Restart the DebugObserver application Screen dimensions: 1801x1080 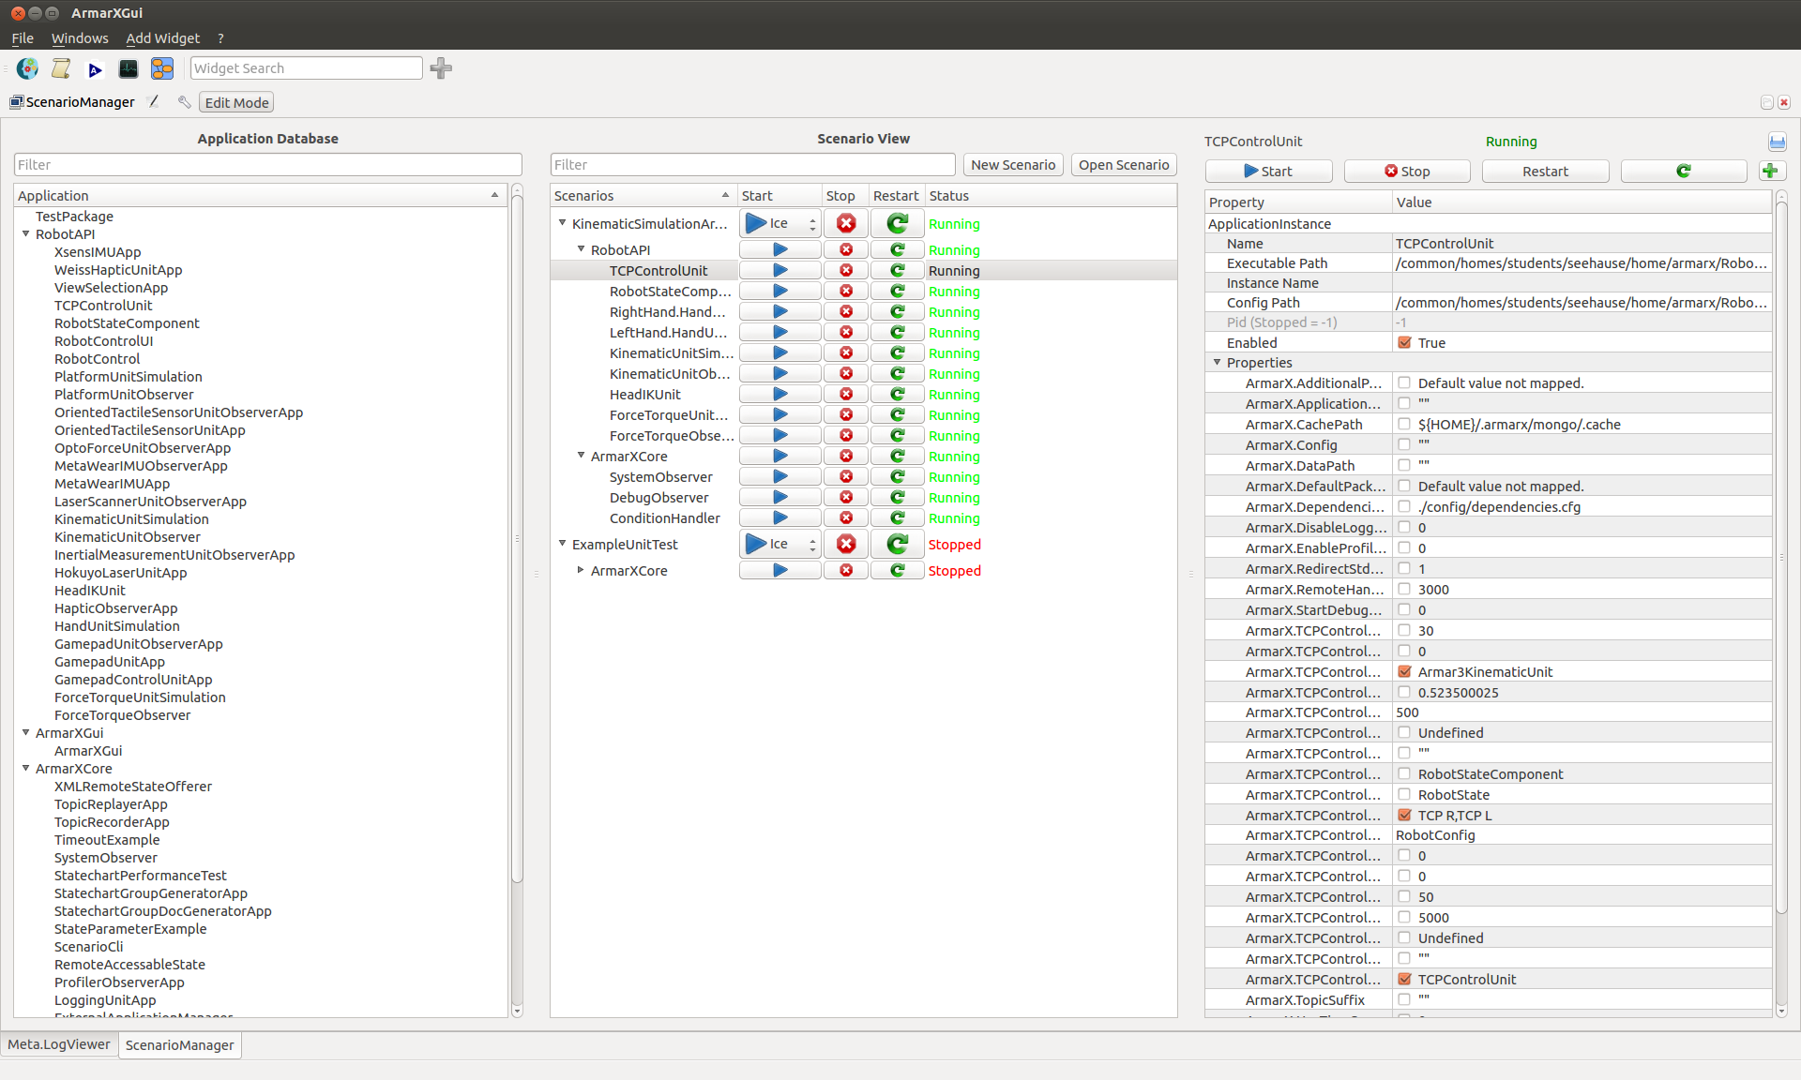pos(898,498)
